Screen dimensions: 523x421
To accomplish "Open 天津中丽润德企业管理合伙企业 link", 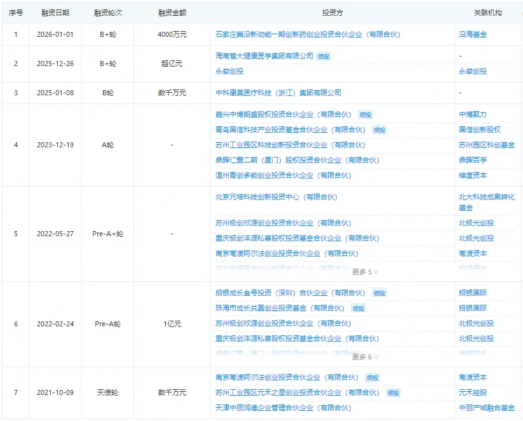I will 283,408.
